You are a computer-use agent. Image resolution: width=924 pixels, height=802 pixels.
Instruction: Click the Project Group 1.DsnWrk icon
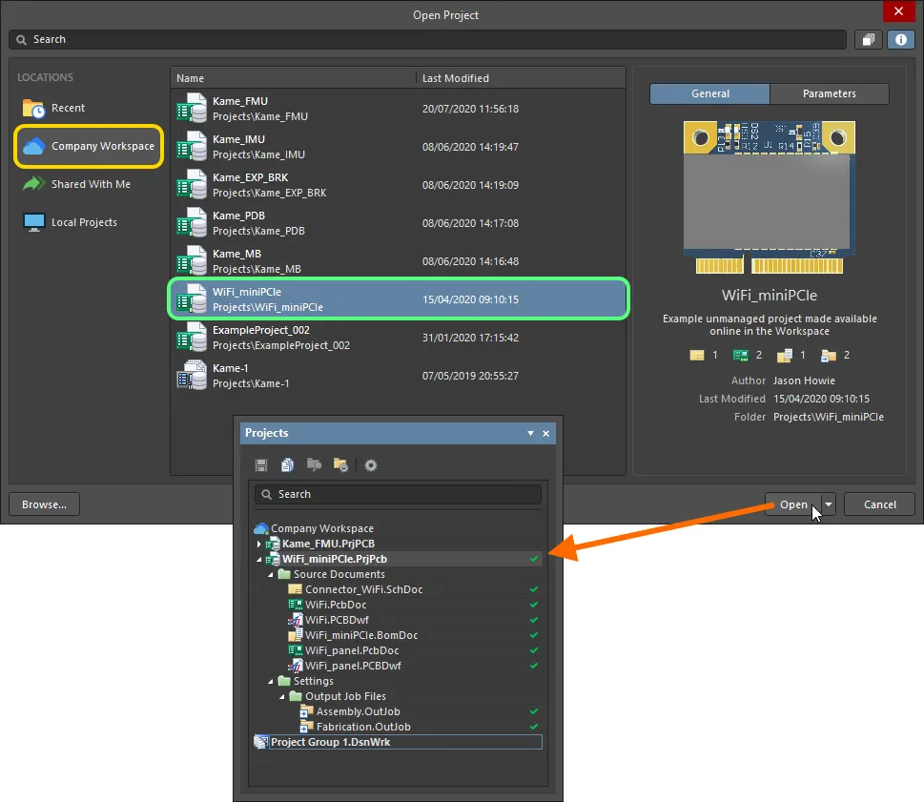click(260, 742)
